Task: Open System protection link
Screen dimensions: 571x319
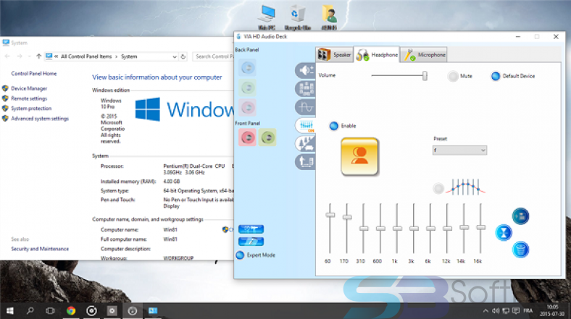Action: tap(31, 109)
